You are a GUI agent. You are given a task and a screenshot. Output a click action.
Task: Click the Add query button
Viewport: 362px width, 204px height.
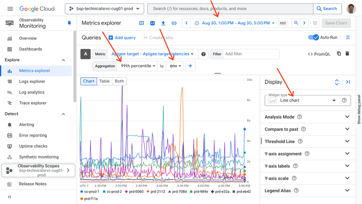click(122, 38)
